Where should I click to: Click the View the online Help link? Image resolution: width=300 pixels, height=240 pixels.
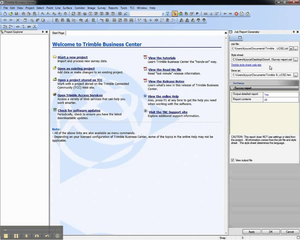point(163,96)
